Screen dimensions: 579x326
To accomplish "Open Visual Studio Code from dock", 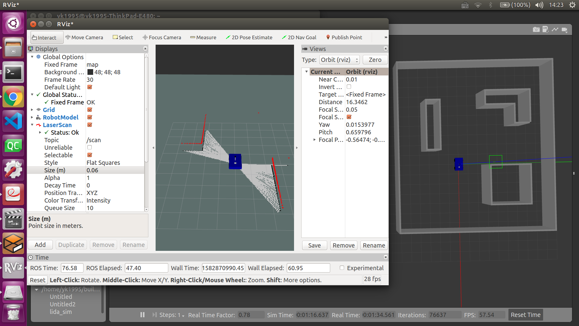I will tap(13, 121).
